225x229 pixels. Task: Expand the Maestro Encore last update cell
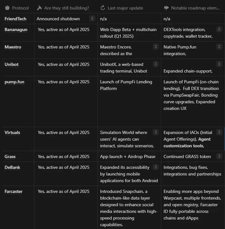point(156,47)
